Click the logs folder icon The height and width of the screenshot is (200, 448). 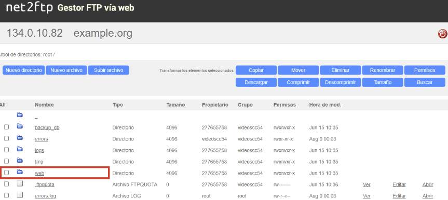coord(20,149)
